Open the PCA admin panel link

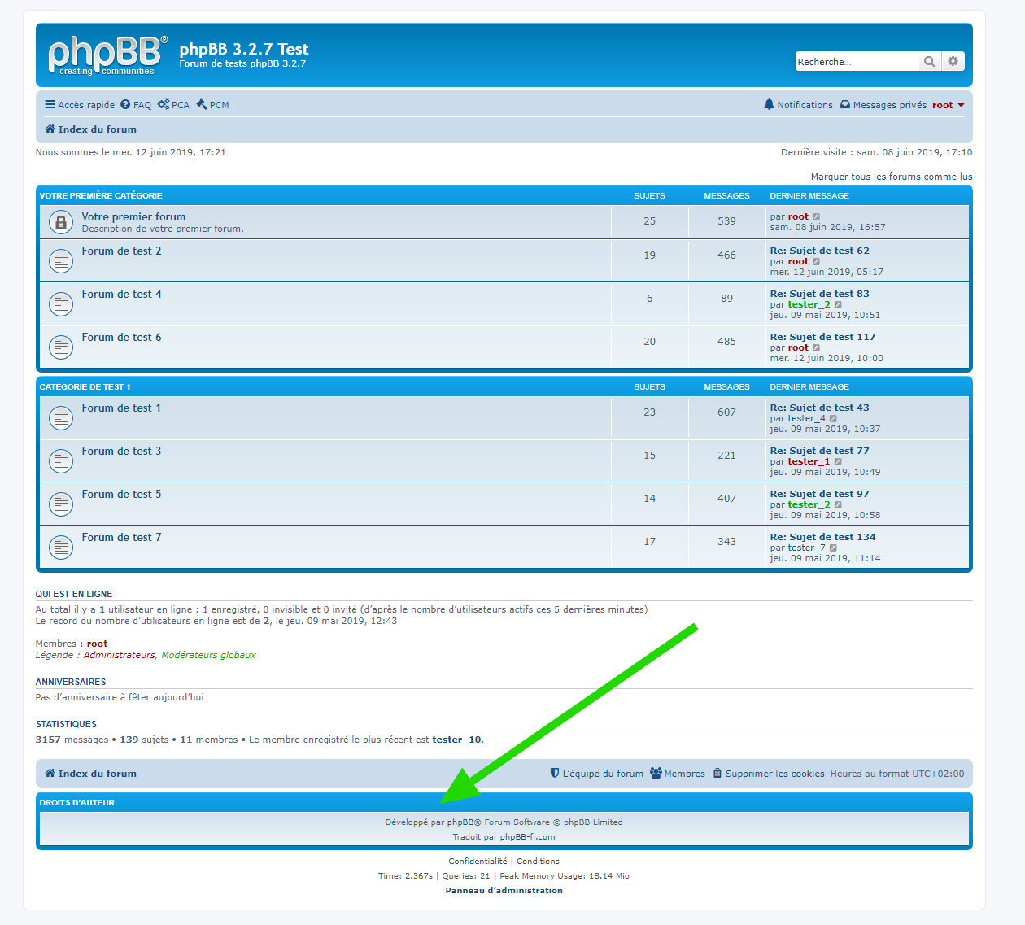pos(173,105)
